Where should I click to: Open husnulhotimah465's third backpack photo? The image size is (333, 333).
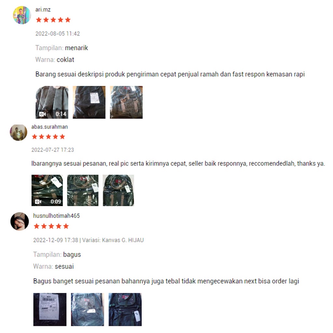125,310
